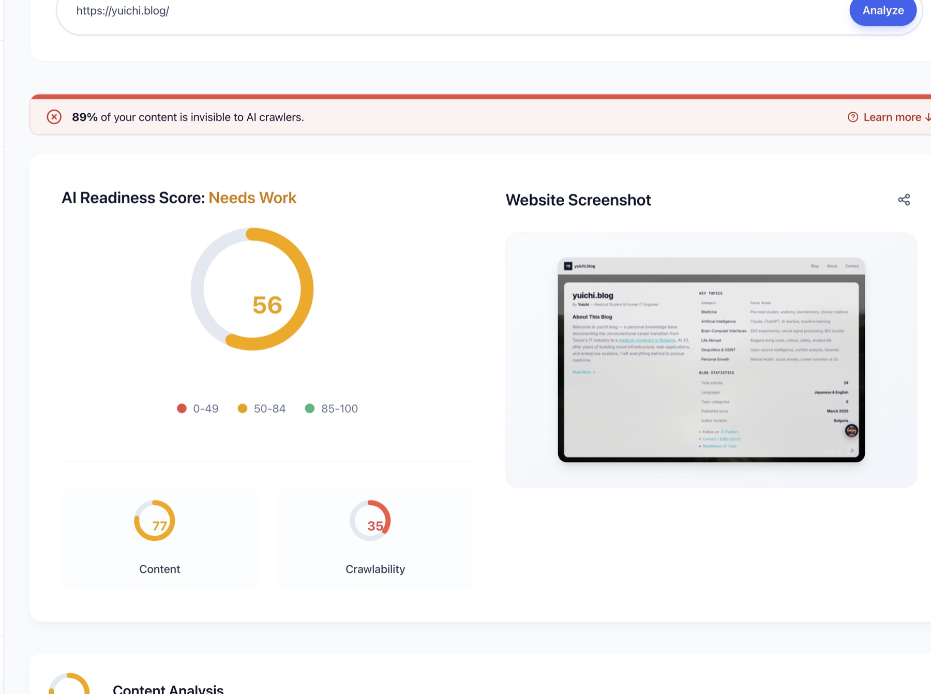Screen dimensions: 931x694
Task: Select the green 85-100 legend dot
Action: click(x=310, y=408)
